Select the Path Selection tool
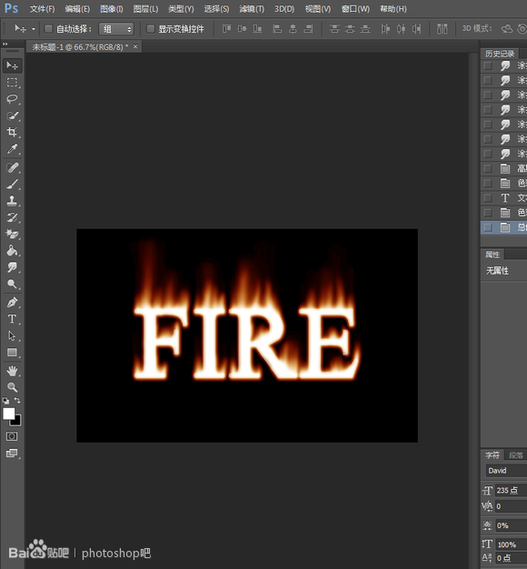527x569 pixels. pos(12,335)
